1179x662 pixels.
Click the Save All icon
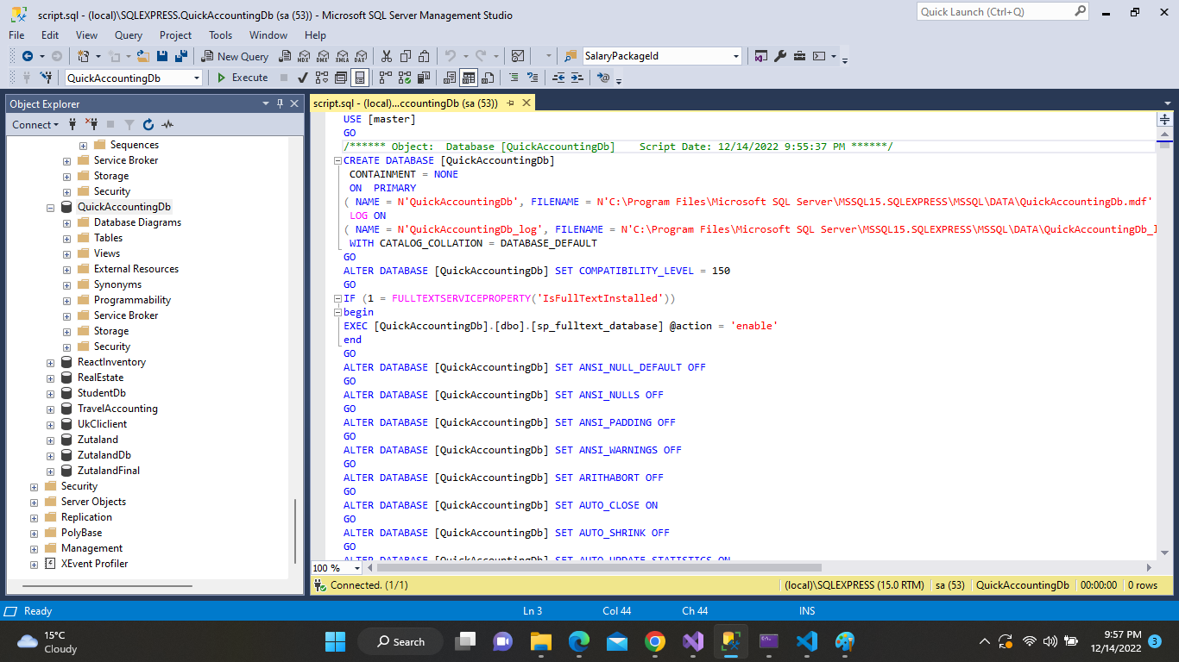click(x=181, y=56)
